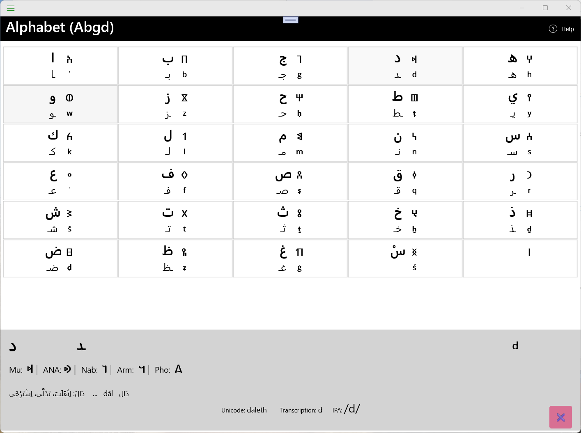This screenshot has height=433, width=581.
Task: Open the letter tile transcribed f
Action: click(175, 181)
